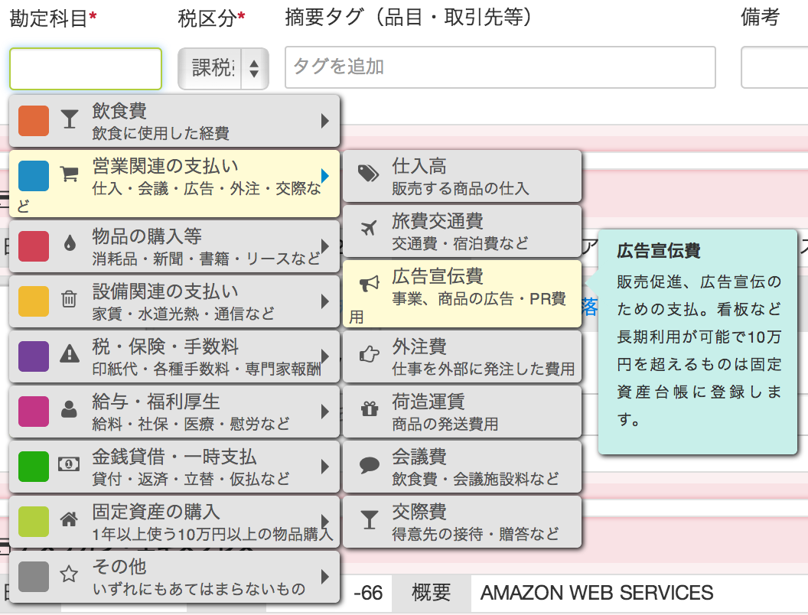Click the trash can icon for 設備関連の支払い
Image resolution: width=808 pixels, height=615 pixels.
(70, 300)
